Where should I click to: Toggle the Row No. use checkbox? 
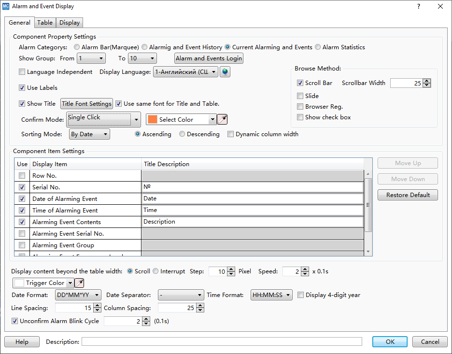22,176
